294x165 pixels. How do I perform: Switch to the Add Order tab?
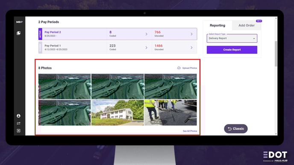click(247, 26)
